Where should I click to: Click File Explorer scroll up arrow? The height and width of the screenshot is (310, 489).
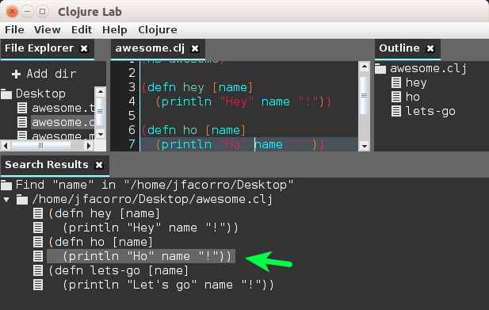(101, 92)
